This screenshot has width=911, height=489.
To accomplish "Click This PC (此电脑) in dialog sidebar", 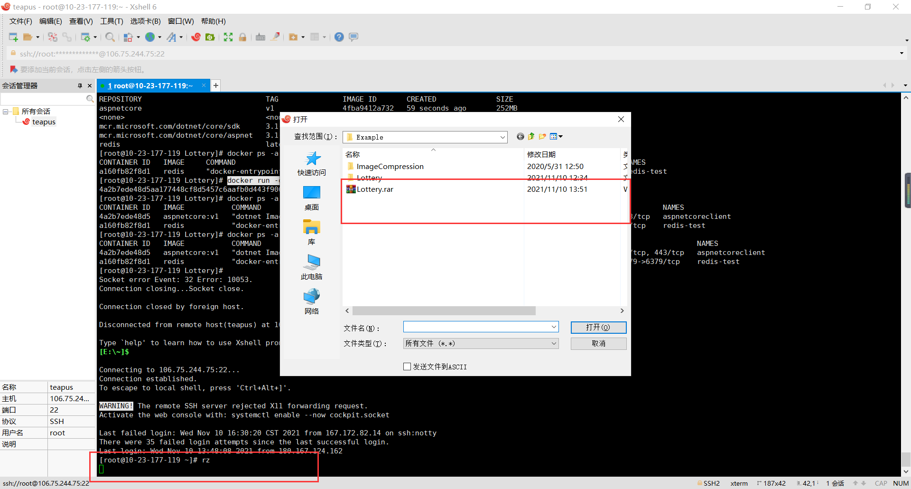I will [x=311, y=267].
